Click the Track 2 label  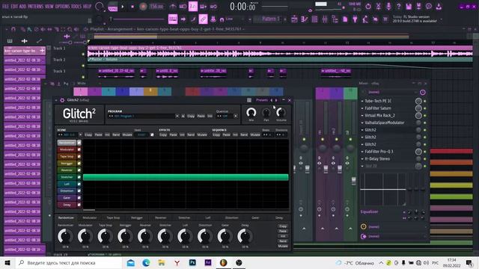tap(59, 60)
